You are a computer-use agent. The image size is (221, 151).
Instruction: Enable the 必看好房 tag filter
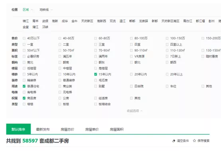point(24,56)
